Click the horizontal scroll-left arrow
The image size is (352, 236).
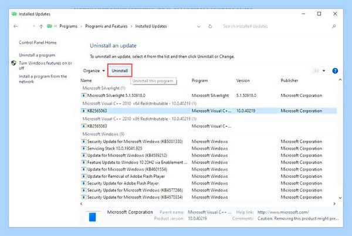[x=82, y=204]
